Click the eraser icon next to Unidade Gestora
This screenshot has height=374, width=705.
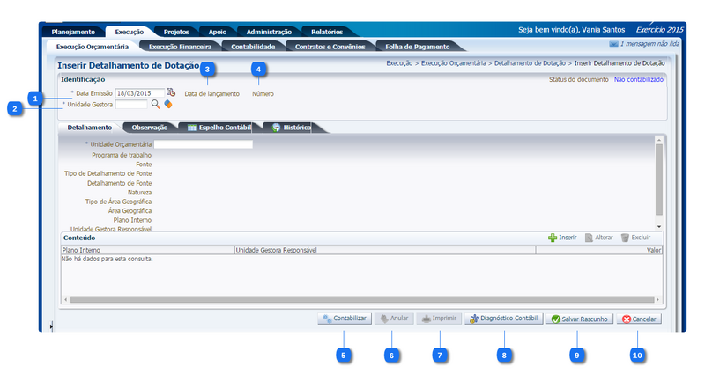[x=167, y=104]
